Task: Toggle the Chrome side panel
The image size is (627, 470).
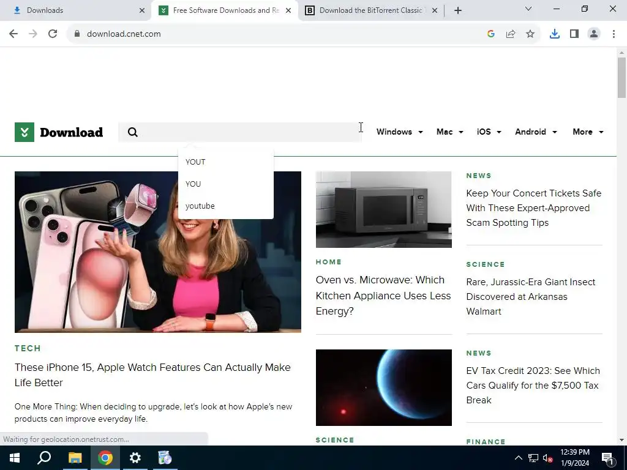Action: [x=574, y=34]
